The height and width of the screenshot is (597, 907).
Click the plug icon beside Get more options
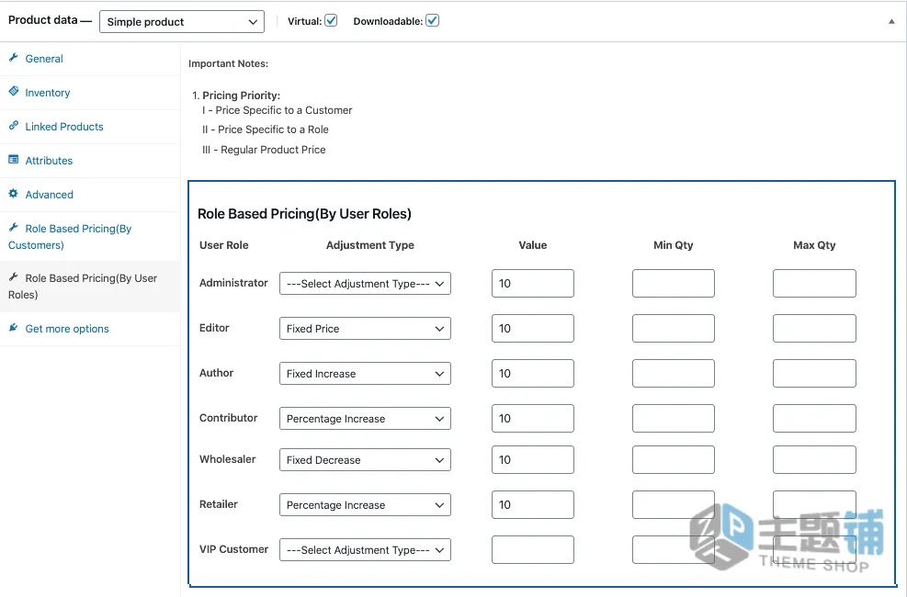pos(13,328)
